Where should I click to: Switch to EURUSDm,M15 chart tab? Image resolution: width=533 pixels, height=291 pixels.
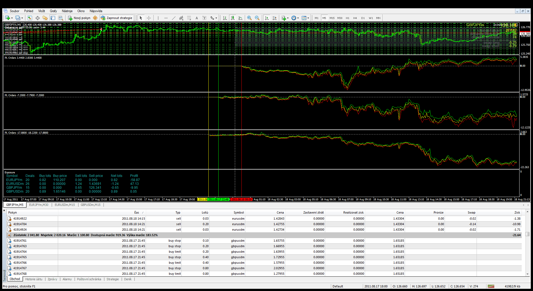pos(65,205)
